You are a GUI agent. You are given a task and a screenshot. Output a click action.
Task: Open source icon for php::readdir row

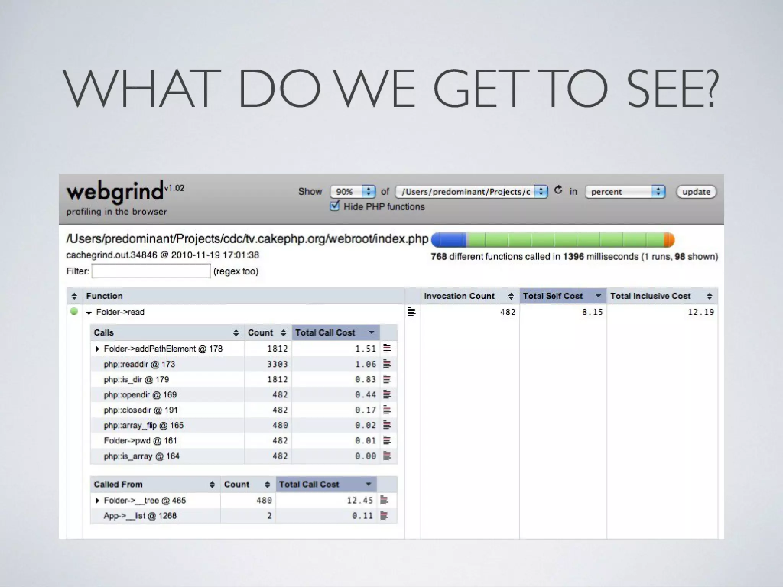pyautogui.click(x=387, y=364)
